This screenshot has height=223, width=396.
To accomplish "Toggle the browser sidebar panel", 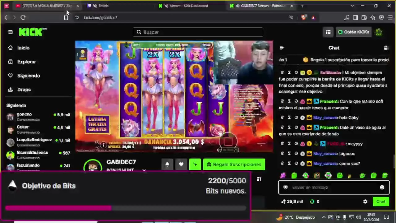I will tap(355, 17).
